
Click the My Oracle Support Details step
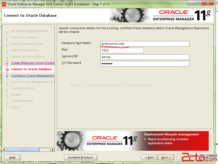29,31
